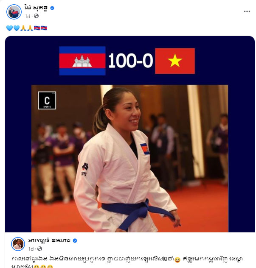This screenshot has height=268, width=256.
Task: Click the Cambodian flag in the image
Action: [x=82, y=61]
